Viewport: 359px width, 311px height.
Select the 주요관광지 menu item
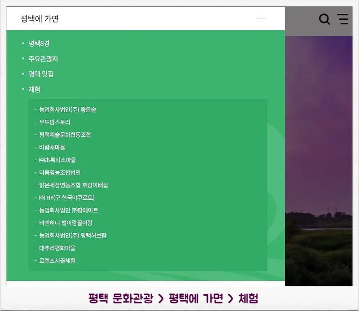coord(43,59)
